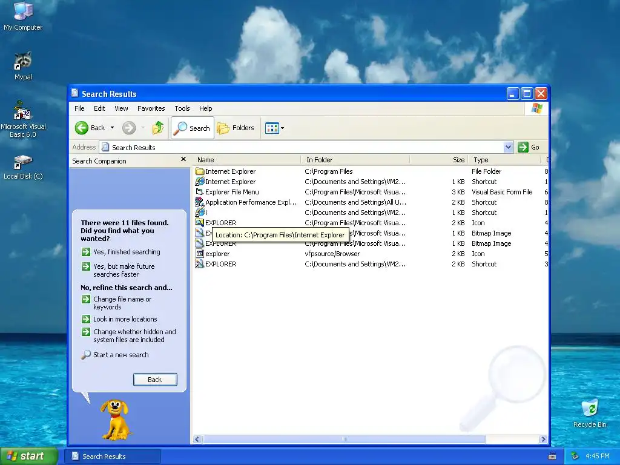Select Application Performance Expl... shortcut icon
The image size is (620, 465).
pos(200,202)
